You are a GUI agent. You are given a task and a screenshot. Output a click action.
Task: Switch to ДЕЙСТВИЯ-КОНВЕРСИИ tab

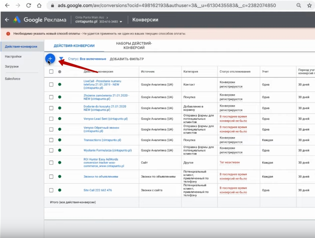[74, 46]
